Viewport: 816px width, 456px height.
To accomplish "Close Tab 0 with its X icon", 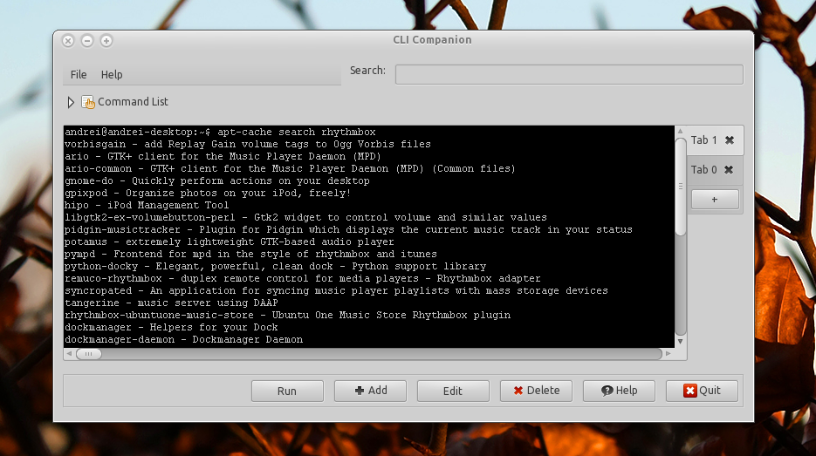I will click(729, 169).
